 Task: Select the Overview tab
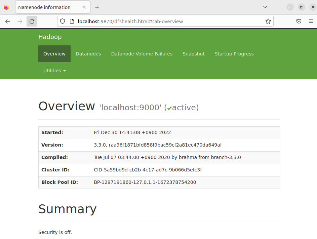(x=54, y=54)
